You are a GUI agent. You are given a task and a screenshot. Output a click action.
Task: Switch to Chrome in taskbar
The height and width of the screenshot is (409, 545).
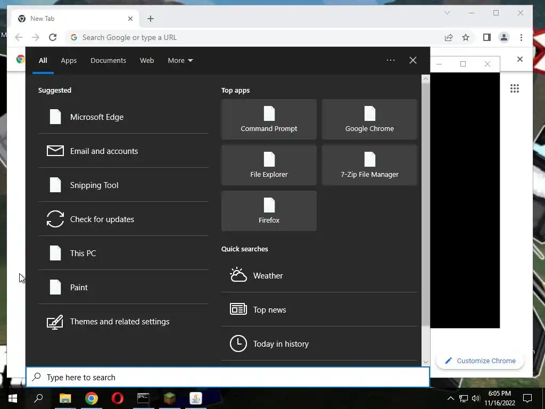92,398
